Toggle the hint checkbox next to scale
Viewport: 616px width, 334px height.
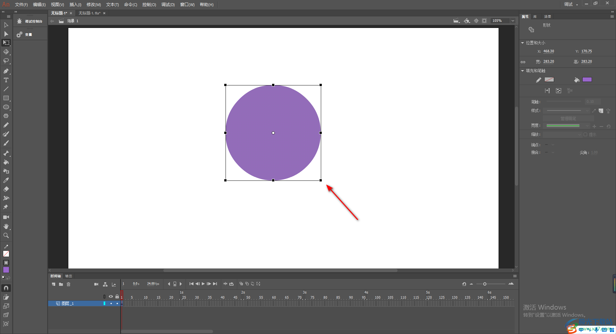[586, 135]
